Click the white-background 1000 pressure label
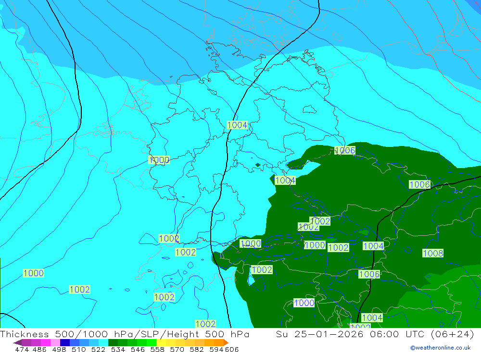The width and height of the screenshot is (481, 352). click(304, 303)
